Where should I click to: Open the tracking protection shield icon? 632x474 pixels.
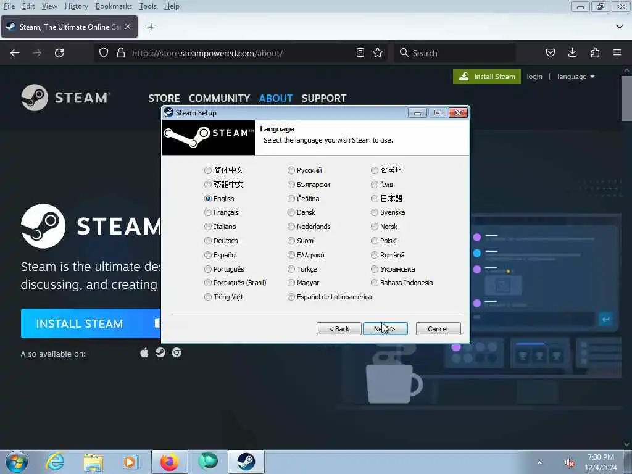[x=104, y=53]
